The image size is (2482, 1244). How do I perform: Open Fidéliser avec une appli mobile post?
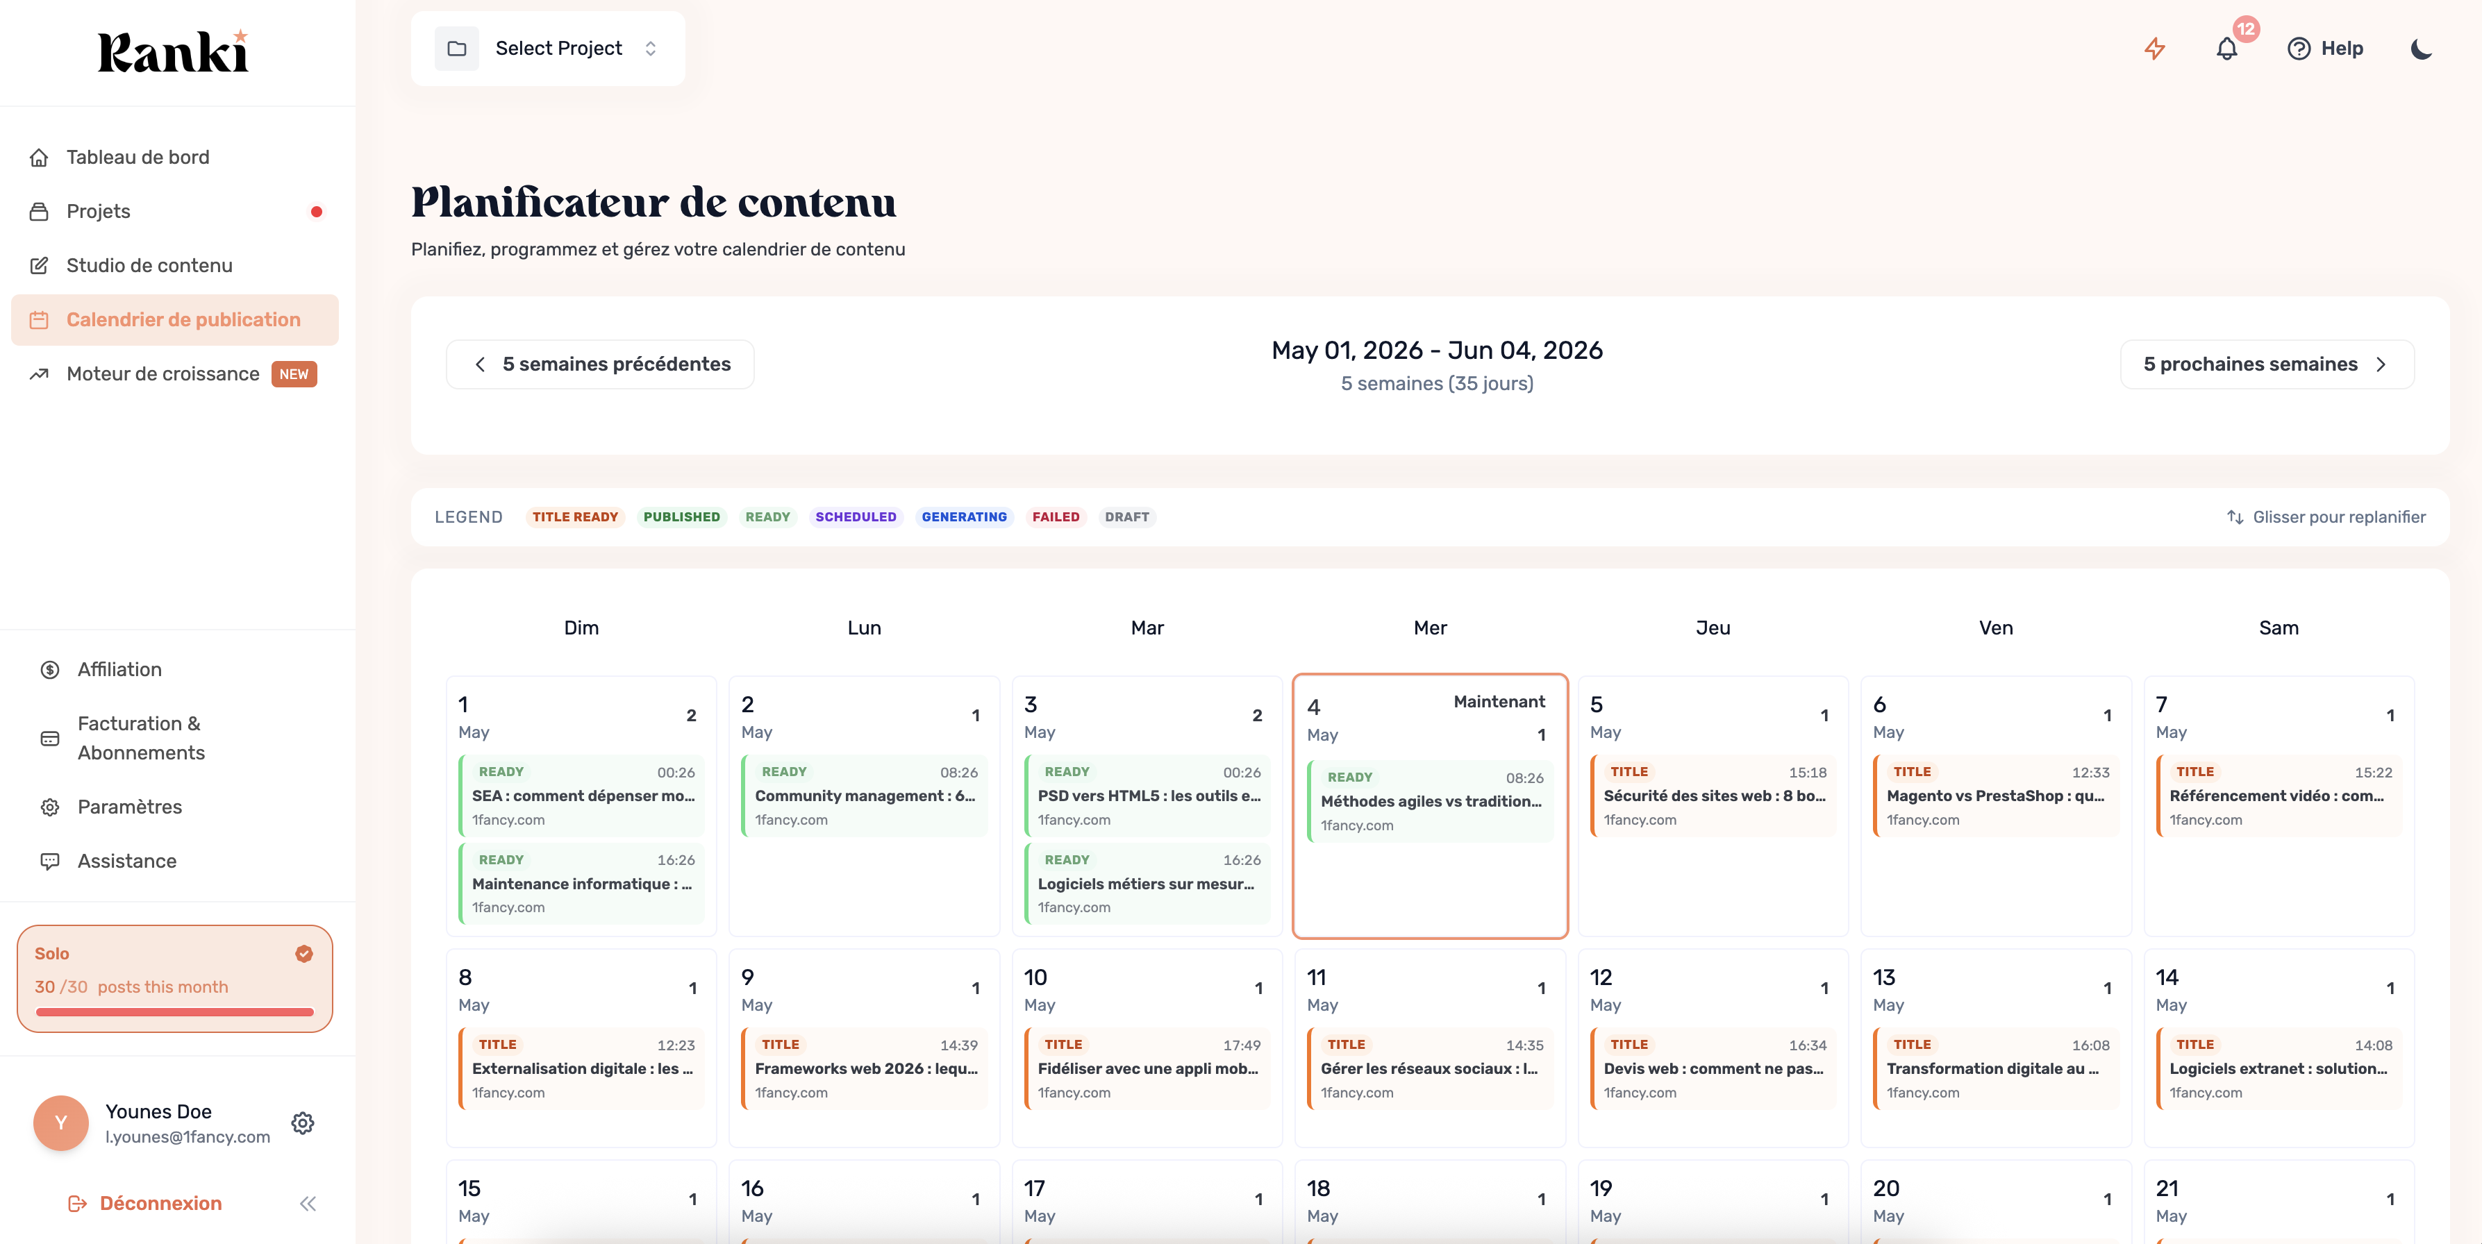click(1147, 1068)
